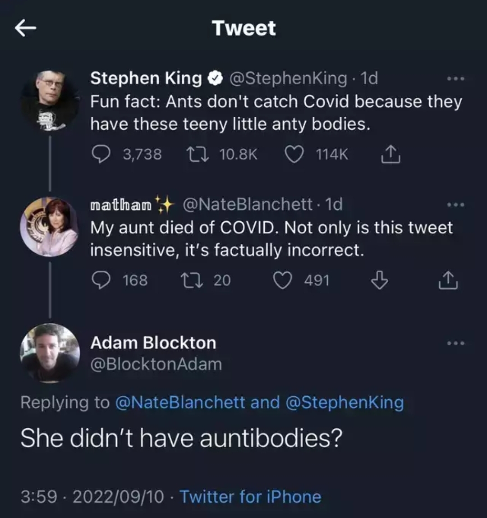Viewport: 487px width, 518px height.
Task: Downvote NateBlanchett's reply
Action: point(379,280)
